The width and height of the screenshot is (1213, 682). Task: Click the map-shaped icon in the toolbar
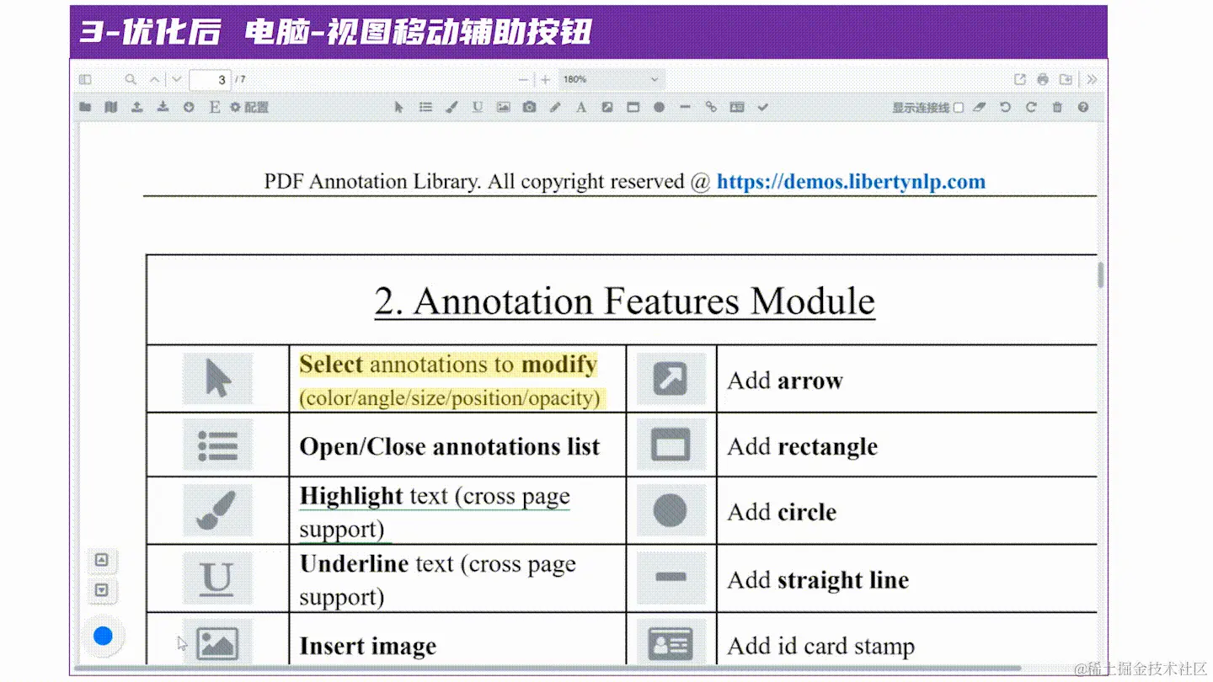[x=111, y=108]
